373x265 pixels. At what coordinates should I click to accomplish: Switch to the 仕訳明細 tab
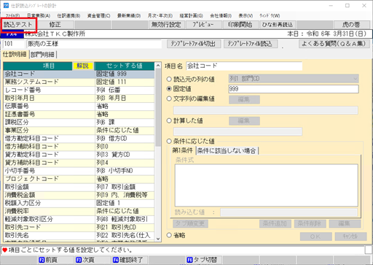tap(15, 54)
